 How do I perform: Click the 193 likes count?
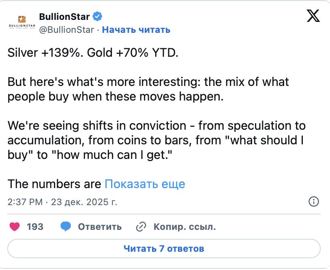pyautogui.click(x=35, y=227)
